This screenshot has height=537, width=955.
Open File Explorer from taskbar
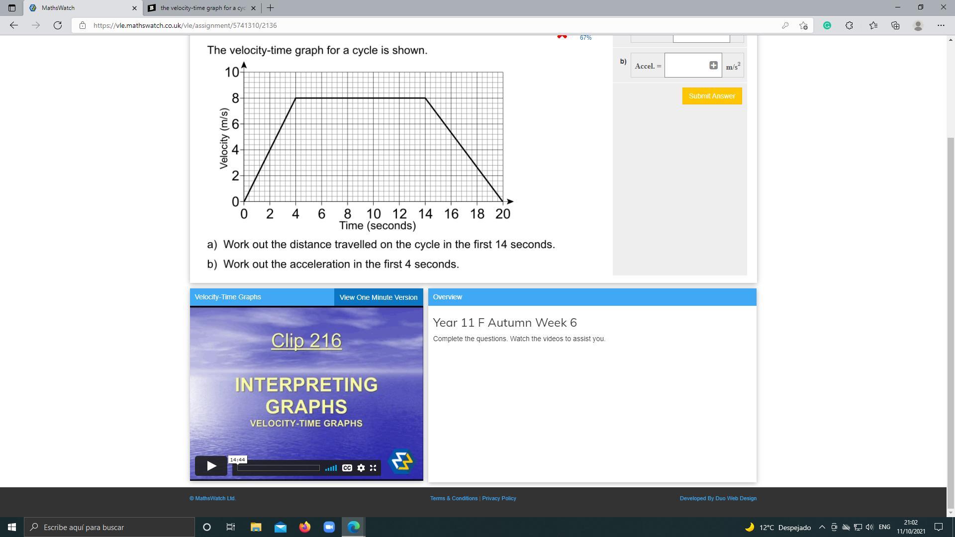256,527
